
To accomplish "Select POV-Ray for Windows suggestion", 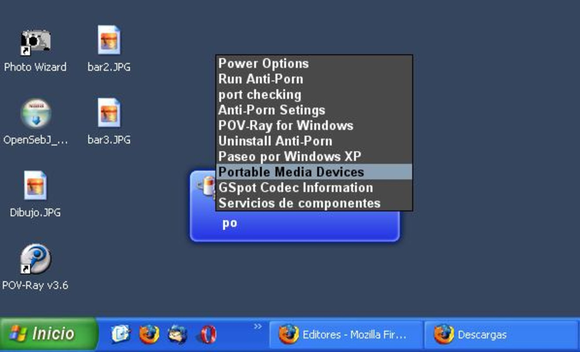I will coord(285,125).
